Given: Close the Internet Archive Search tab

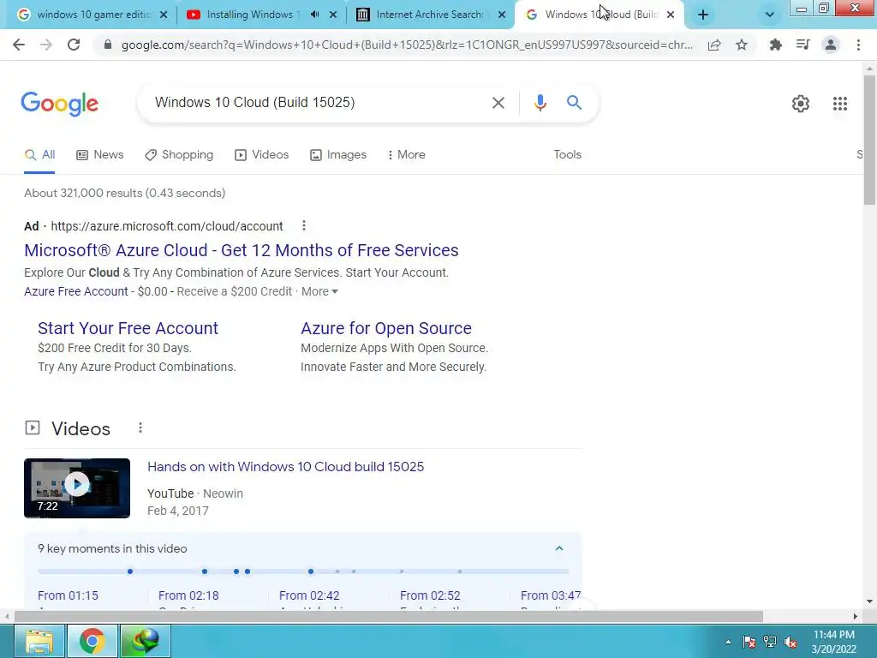Looking at the screenshot, I should click(x=502, y=15).
